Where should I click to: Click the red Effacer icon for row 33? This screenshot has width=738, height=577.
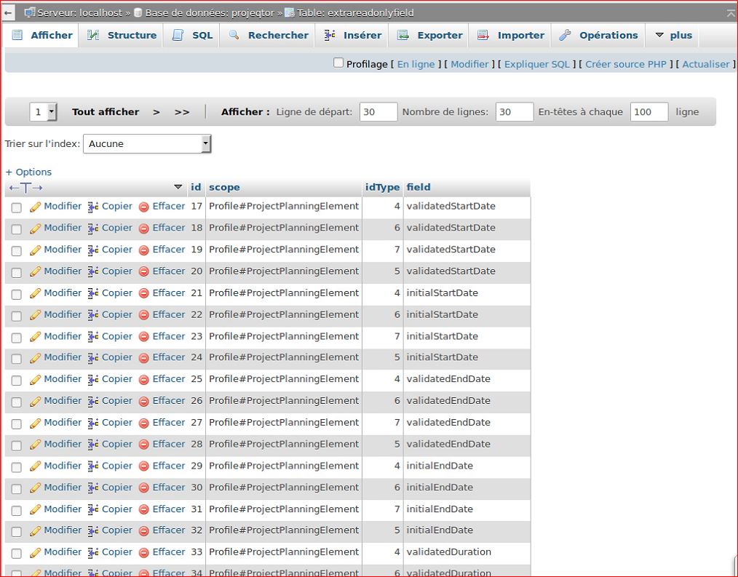[x=143, y=553]
